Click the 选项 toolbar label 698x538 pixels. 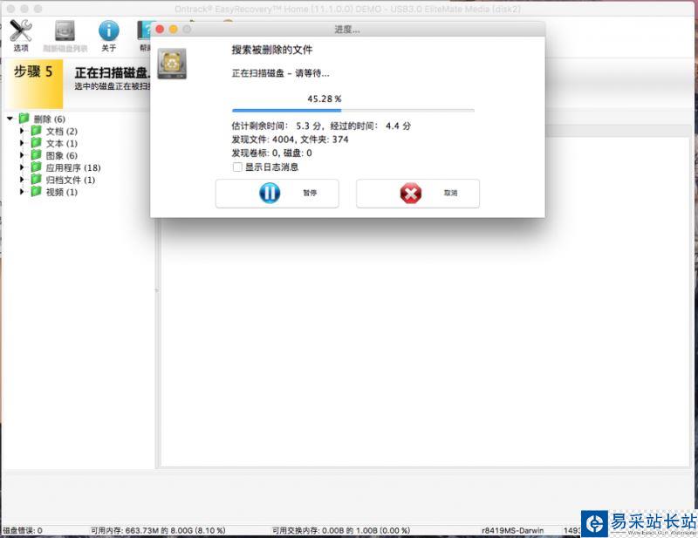(20, 48)
